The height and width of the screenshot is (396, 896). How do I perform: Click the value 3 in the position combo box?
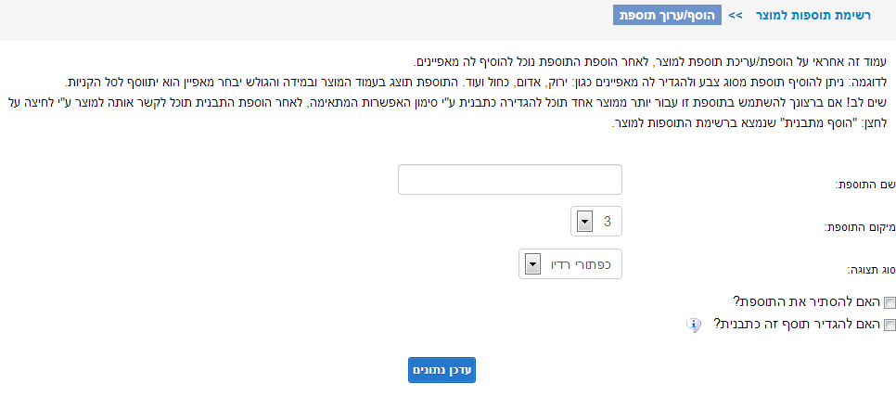pos(607,222)
